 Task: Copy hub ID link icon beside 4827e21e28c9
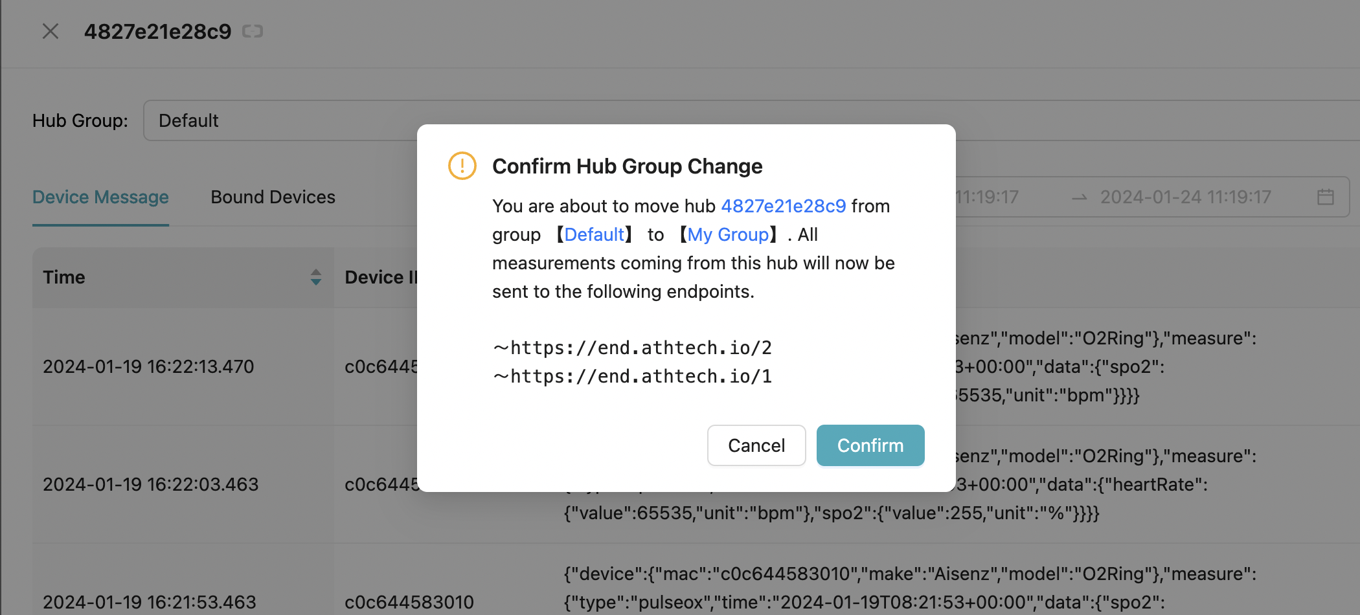[252, 31]
